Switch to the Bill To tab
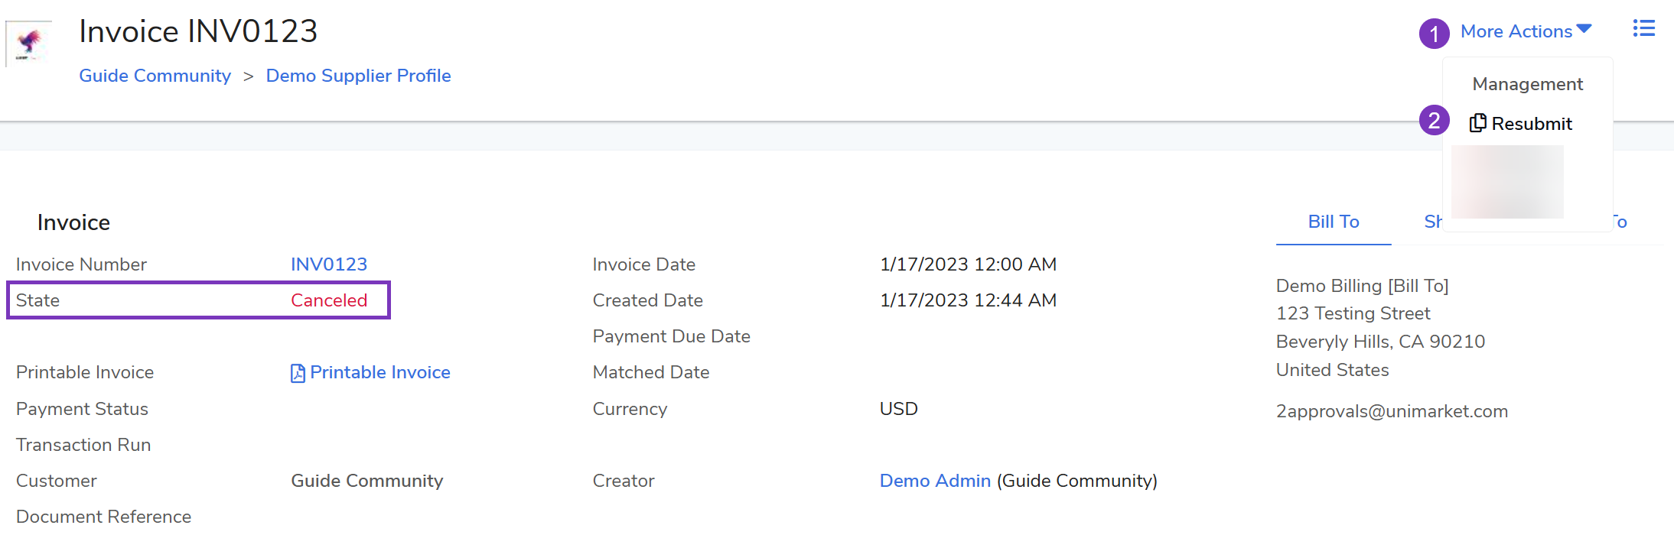Screen dimensions: 1674x535 coord(1333,222)
